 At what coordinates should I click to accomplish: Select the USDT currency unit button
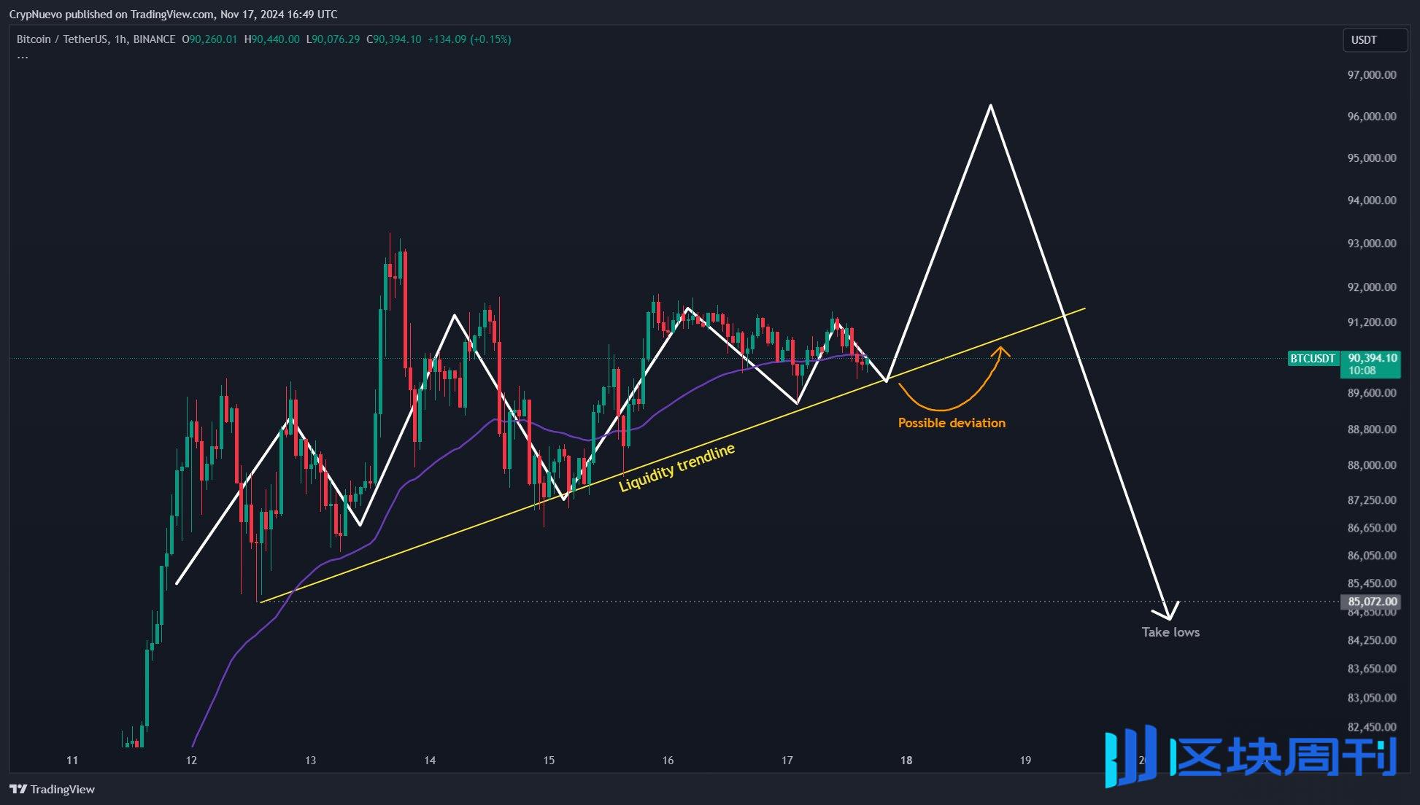[x=1375, y=40]
